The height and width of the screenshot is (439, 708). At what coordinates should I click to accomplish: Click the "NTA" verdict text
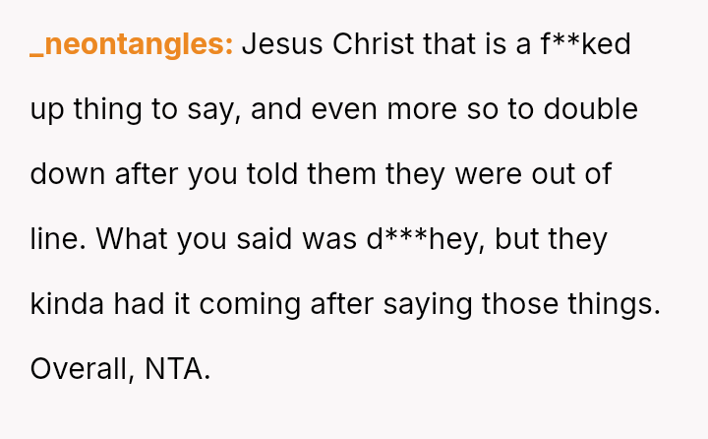pos(176,368)
